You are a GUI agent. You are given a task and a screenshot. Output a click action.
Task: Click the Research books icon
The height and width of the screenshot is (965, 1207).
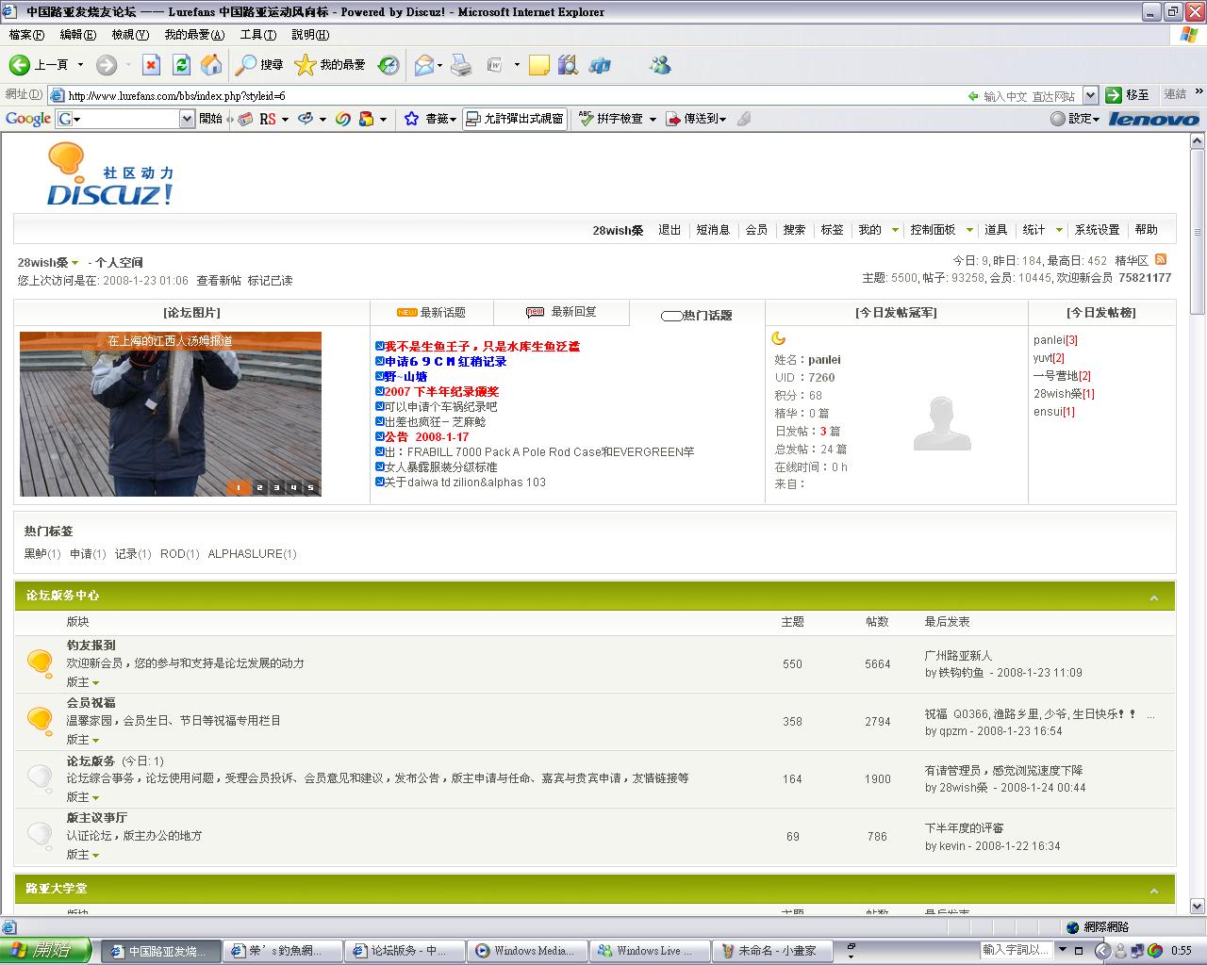(567, 65)
